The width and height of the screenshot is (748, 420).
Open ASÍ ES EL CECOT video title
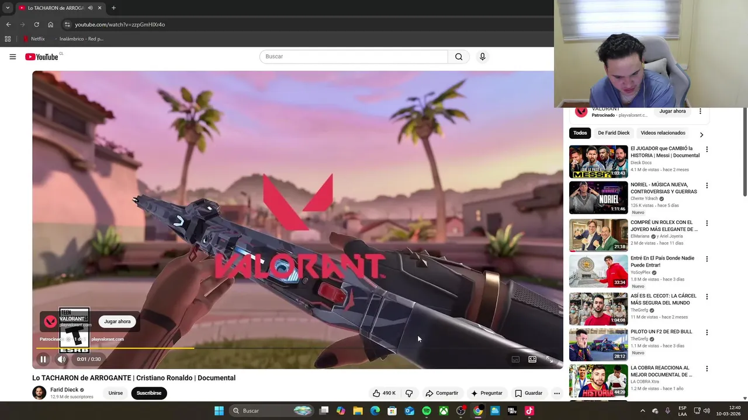pos(663,299)
